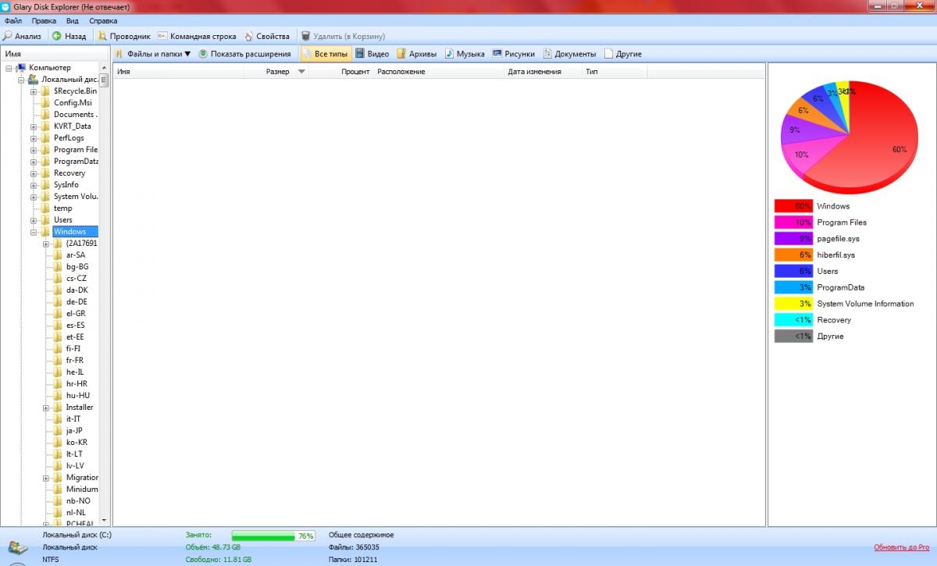Click the red Windows legend swatch
Viewport: 937px width, 566px height.
click(793, 206)
